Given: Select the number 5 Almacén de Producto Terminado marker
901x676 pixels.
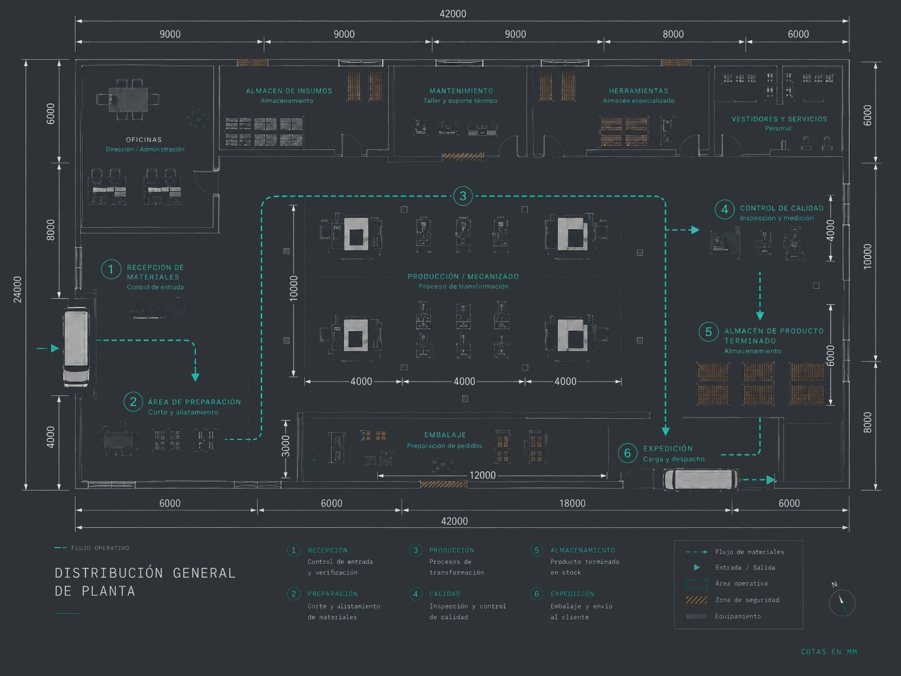Looking at the screenshot, I should click(x=708, y=332).
